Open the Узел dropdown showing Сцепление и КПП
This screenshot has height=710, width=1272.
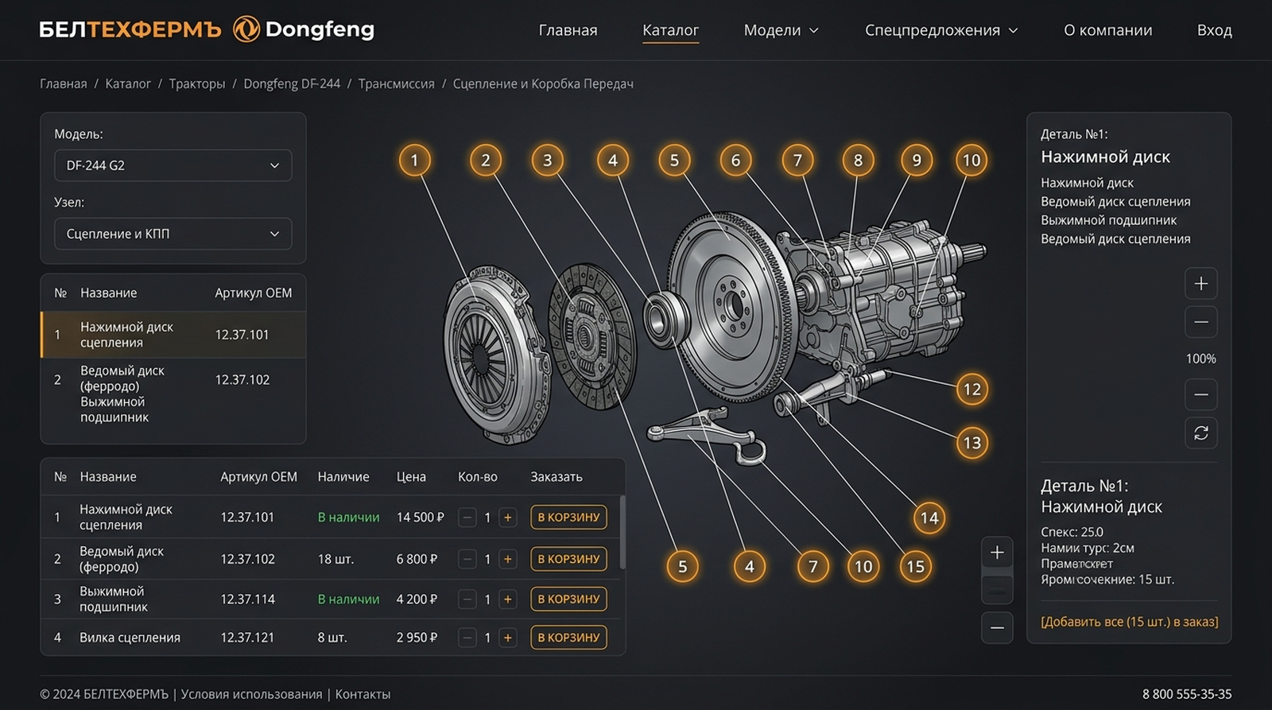(x=173, y=234)
